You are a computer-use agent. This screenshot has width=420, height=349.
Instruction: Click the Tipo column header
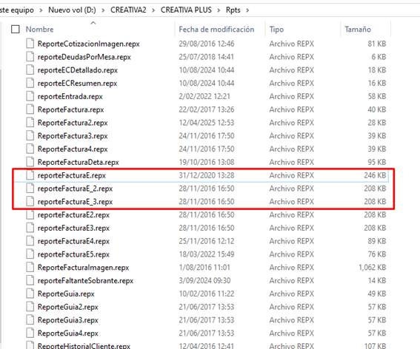[x=276, y=29]
